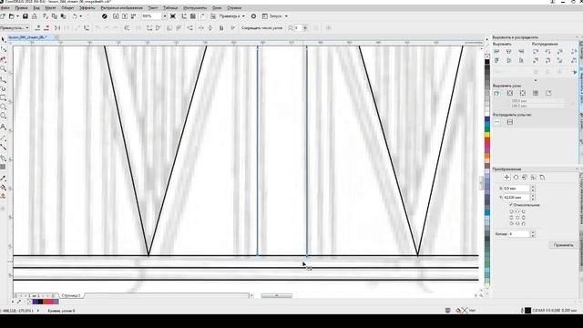Click the Size transform icon in docker

coord(534,178)
